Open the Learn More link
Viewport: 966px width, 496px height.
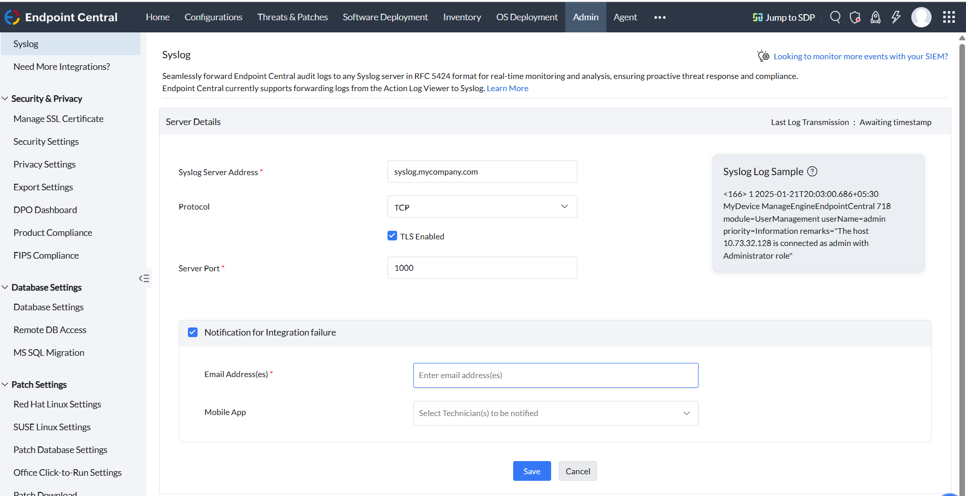pyautogui.click(x=507, y=88)
